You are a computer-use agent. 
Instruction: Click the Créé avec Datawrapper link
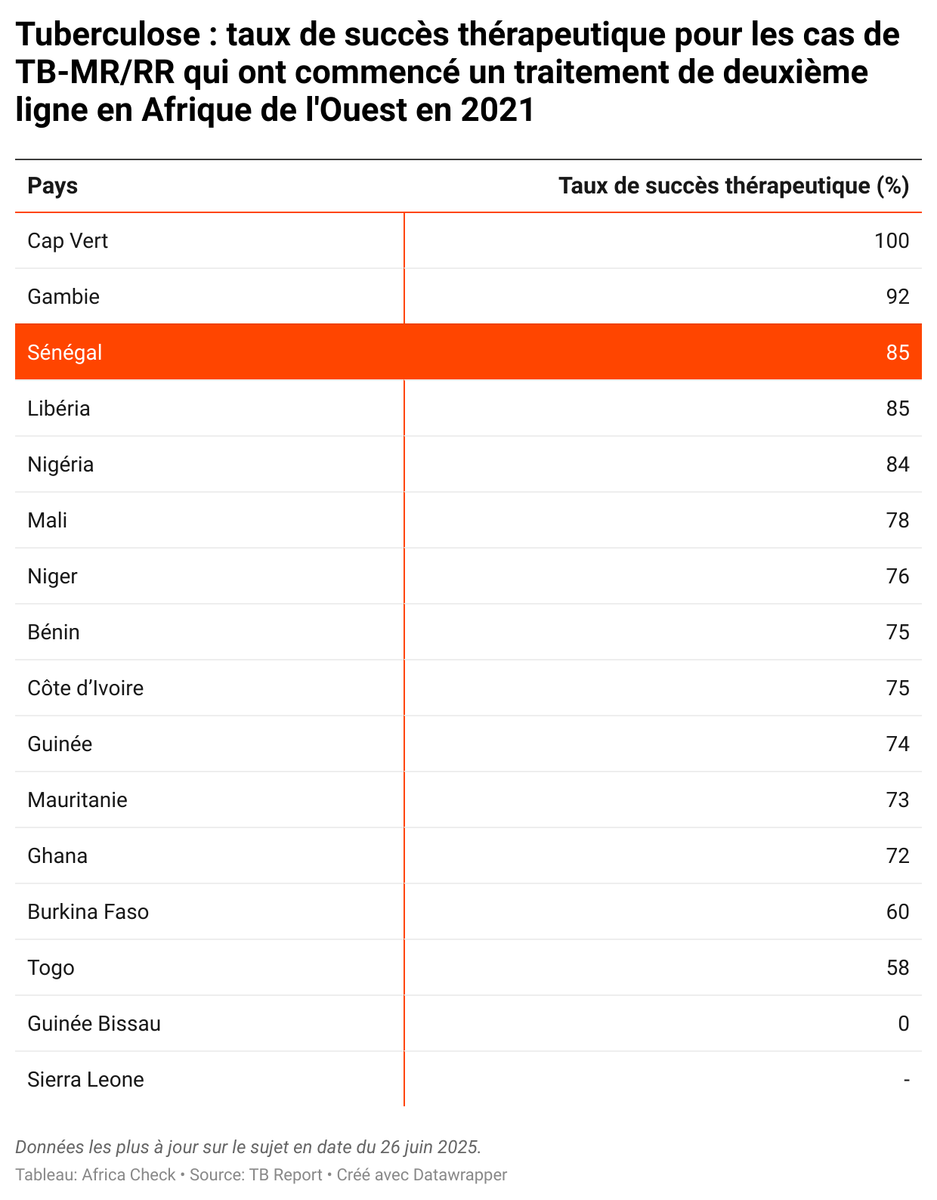click(422, 1175)
